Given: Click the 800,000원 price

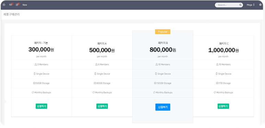Looking at the screenshot, I should 163,50.
